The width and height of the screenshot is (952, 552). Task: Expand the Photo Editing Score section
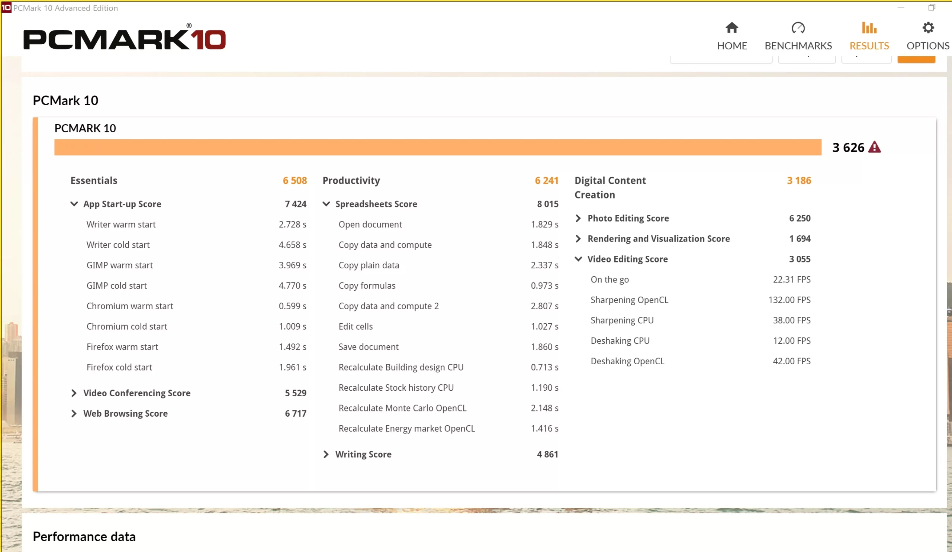[x=578, y=218]
